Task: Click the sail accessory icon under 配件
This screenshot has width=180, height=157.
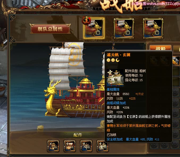Action: pyautogui.click(x=102, y=146)
